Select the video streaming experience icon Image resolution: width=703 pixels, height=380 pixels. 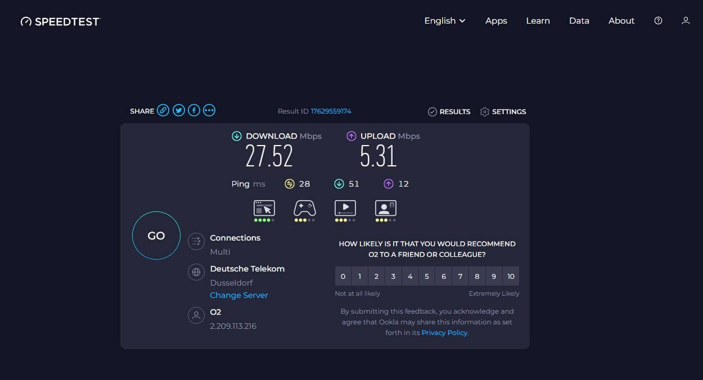coord(345,209)
